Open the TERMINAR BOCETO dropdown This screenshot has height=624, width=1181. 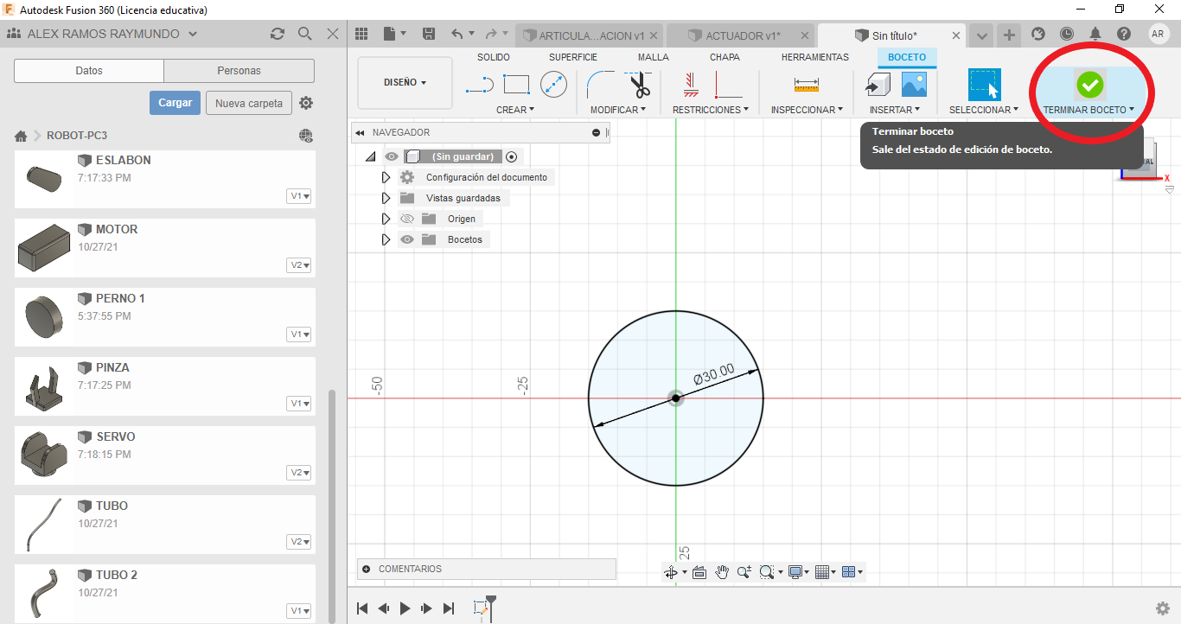pyautogui.click(x=1088, y=110)
